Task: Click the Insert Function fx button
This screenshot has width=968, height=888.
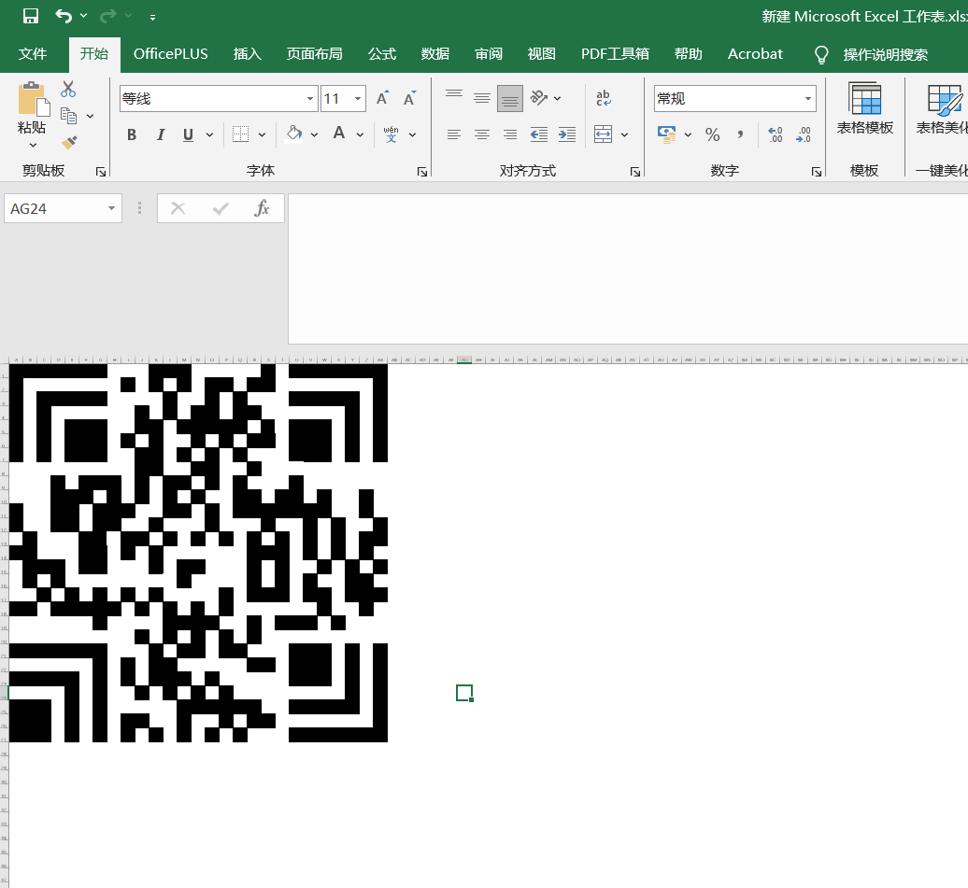Action: pyautogui.click(x=262, y=208)
